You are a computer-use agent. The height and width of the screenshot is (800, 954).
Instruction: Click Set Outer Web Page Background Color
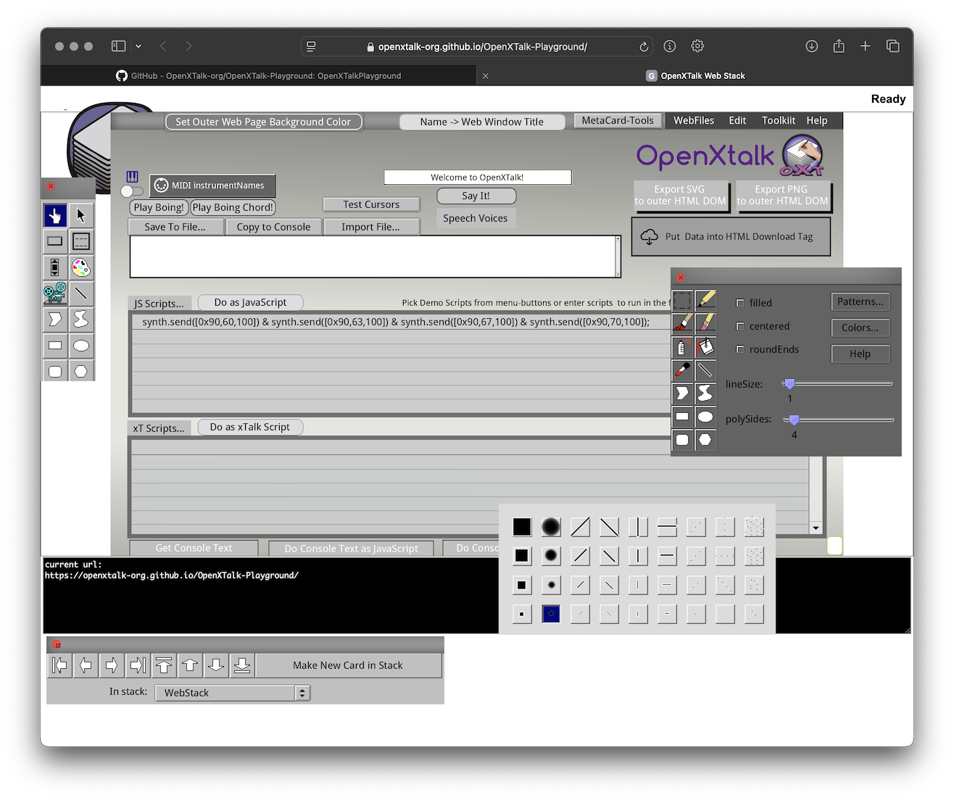[263, 122]
